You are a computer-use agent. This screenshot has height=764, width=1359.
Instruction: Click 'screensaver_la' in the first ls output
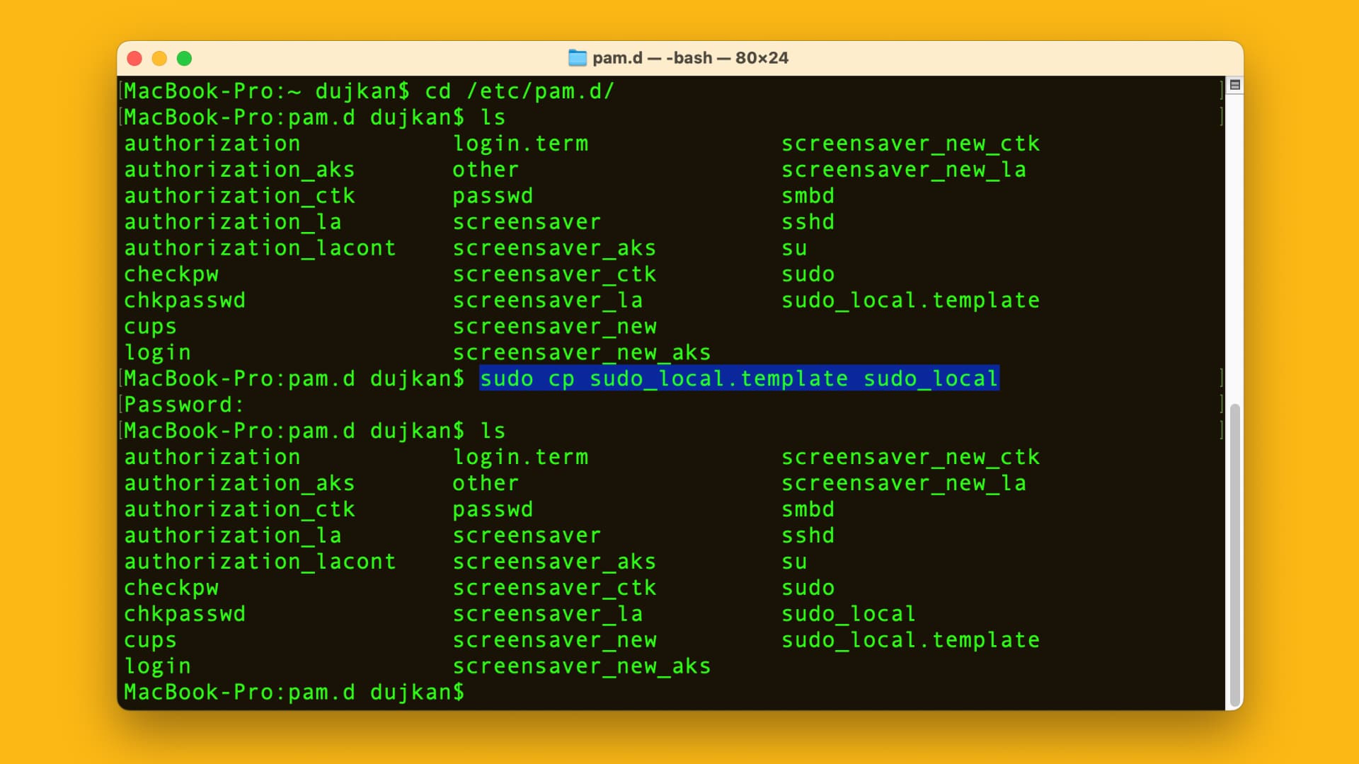[x=548, y=301]
